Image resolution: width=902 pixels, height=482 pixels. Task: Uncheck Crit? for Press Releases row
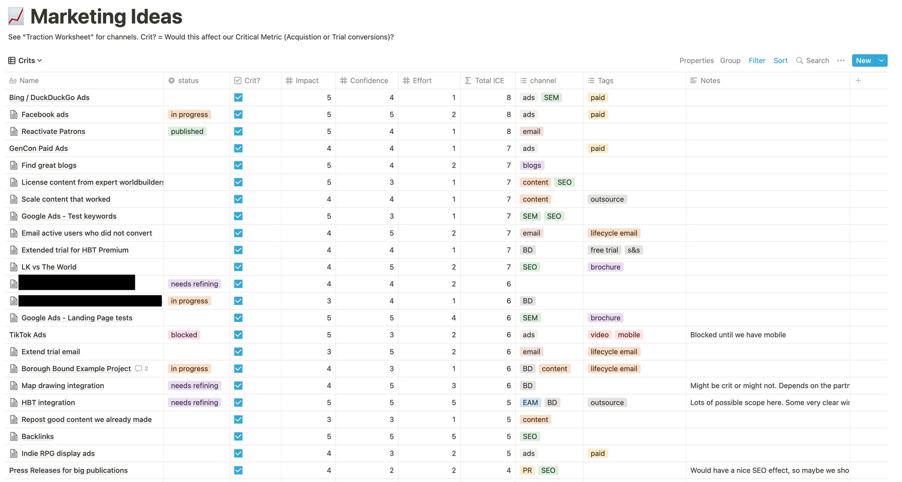(238, 470)
